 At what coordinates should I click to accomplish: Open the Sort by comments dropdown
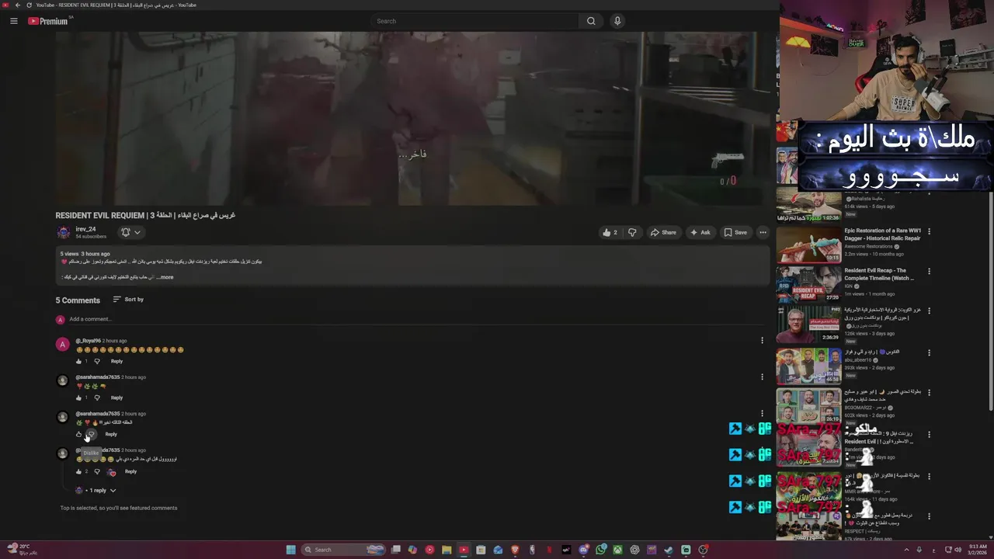[128, 300]
